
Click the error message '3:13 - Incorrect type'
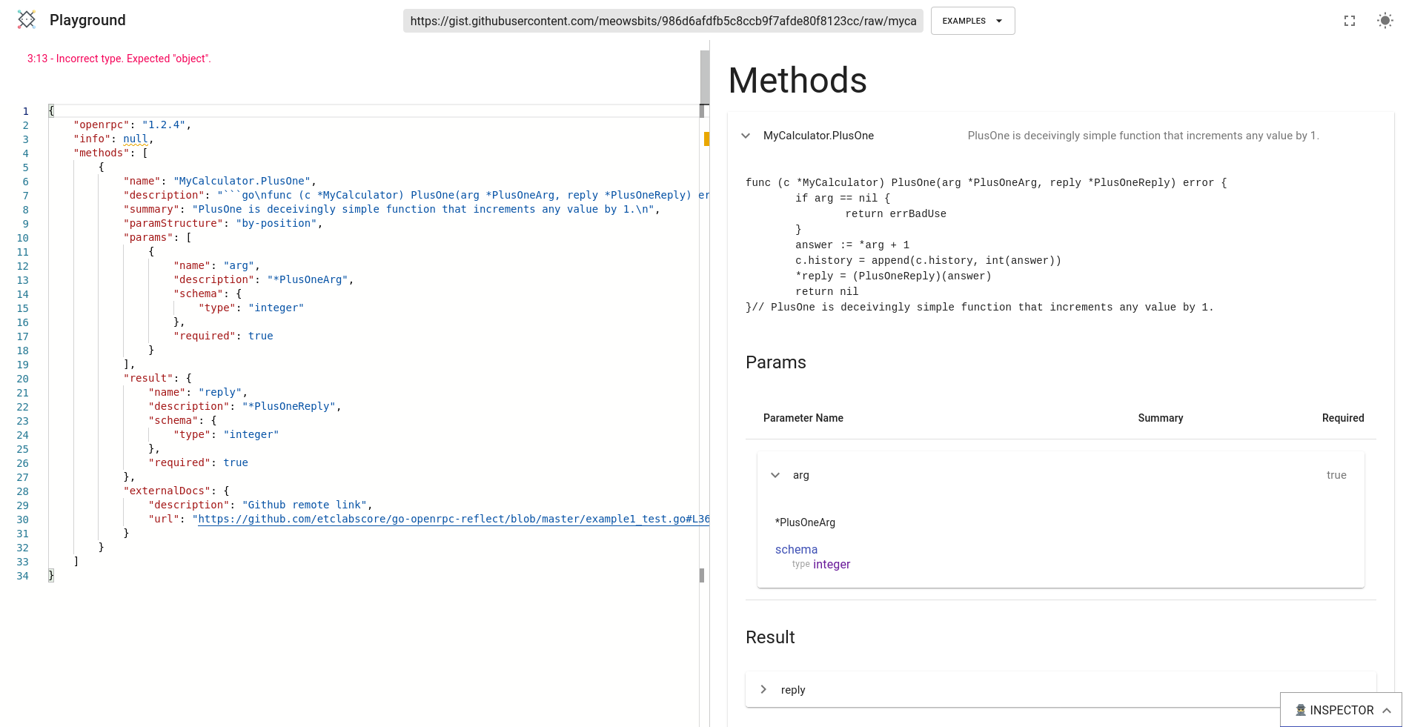tap(119, 59)
